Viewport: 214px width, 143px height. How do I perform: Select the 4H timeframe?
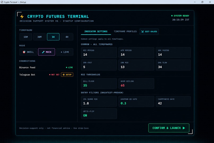[x=67, y=37]
